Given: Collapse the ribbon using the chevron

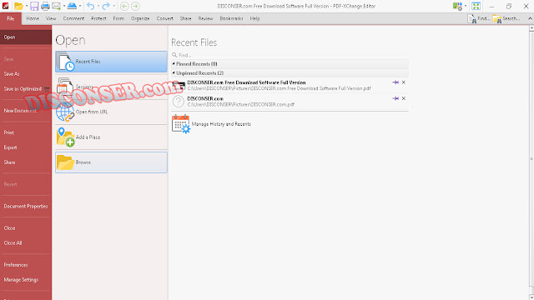Looking at the screenshot, I should [530, 18].
